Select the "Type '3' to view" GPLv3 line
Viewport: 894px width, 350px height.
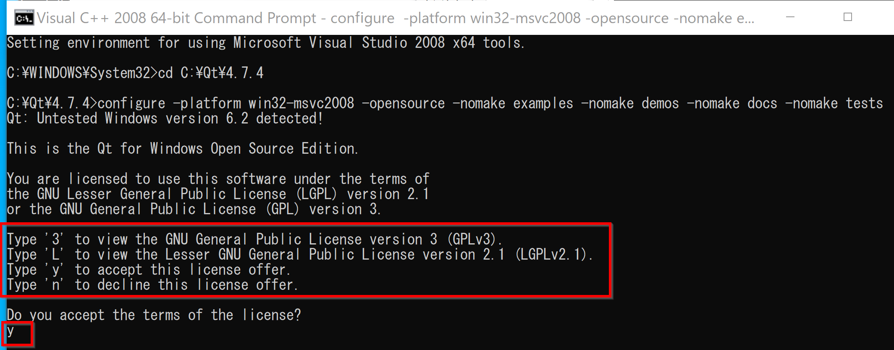tap(254, 239)
